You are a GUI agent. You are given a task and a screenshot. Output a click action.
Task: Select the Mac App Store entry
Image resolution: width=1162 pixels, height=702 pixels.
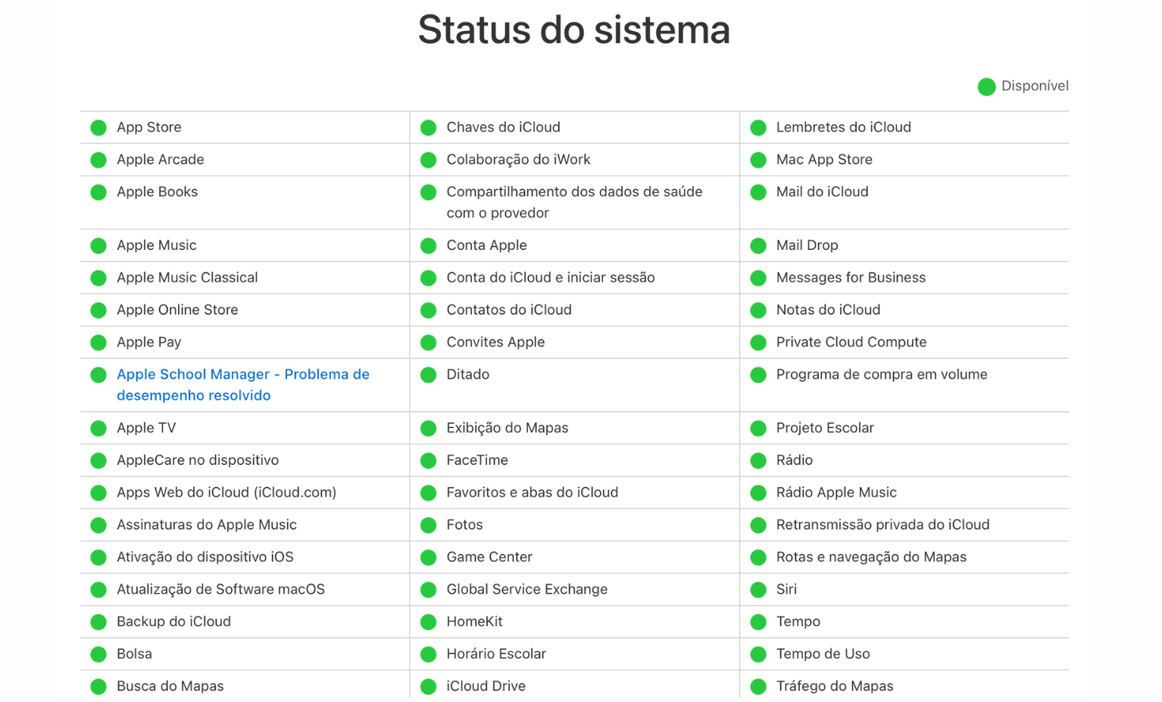pyautogui.click(x=824, y=160)
